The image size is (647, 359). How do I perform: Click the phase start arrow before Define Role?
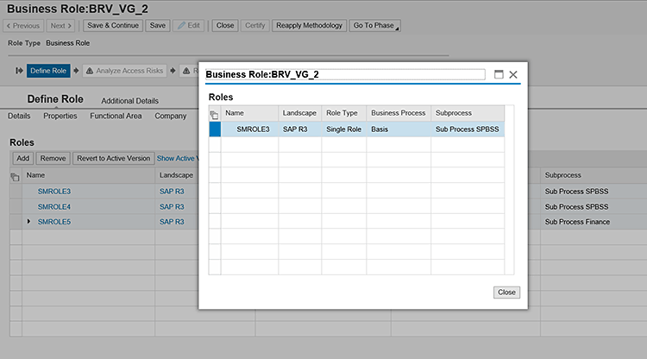(19, 71)
